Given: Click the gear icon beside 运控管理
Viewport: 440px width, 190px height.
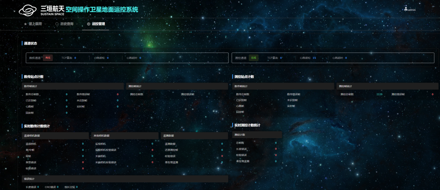Looking at the screenshot, I should tap(89, 24).
